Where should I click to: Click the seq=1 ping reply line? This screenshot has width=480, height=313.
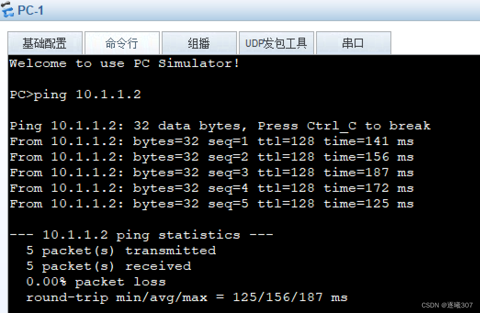click(x=211, y=141)
